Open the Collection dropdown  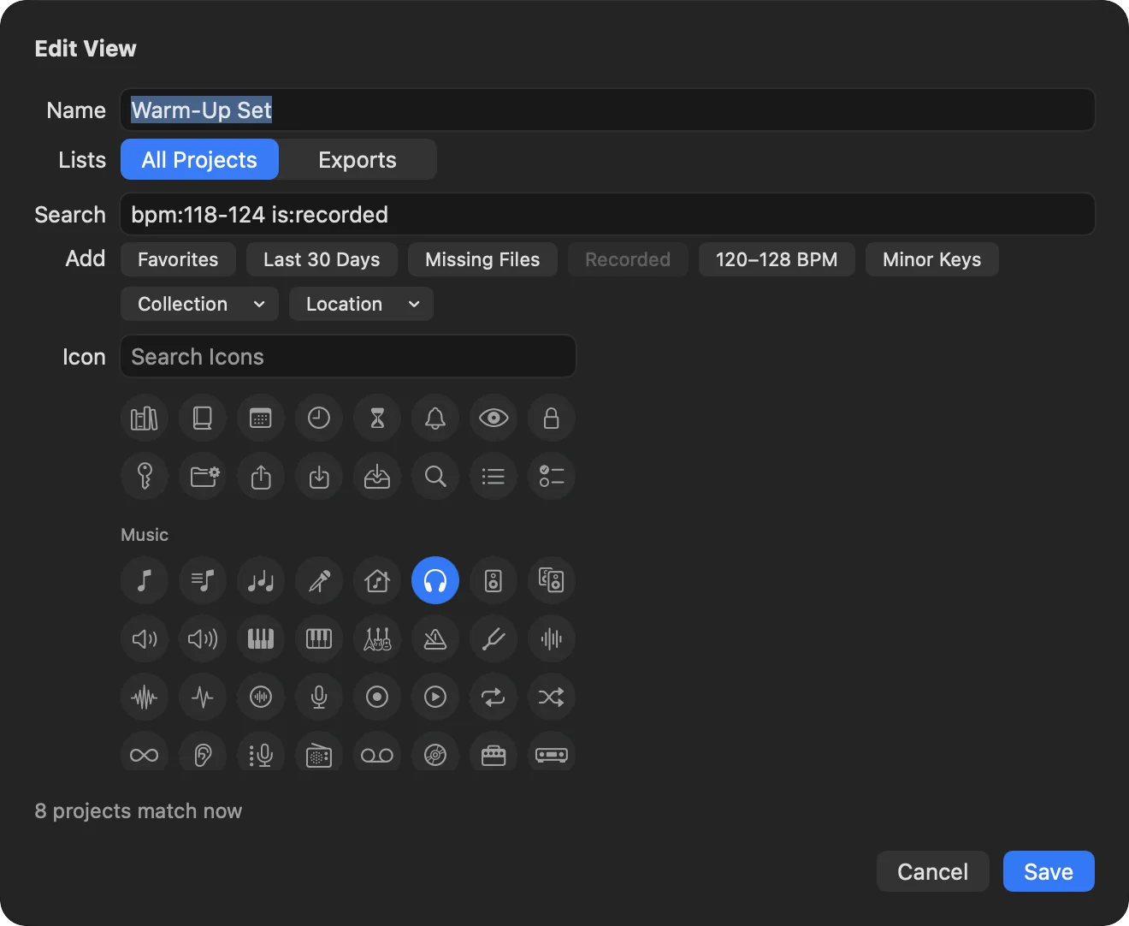pos(200,304)
